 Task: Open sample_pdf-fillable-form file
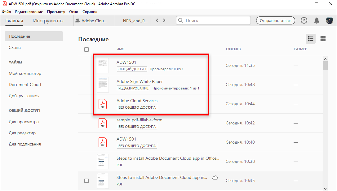click(139, 120)
